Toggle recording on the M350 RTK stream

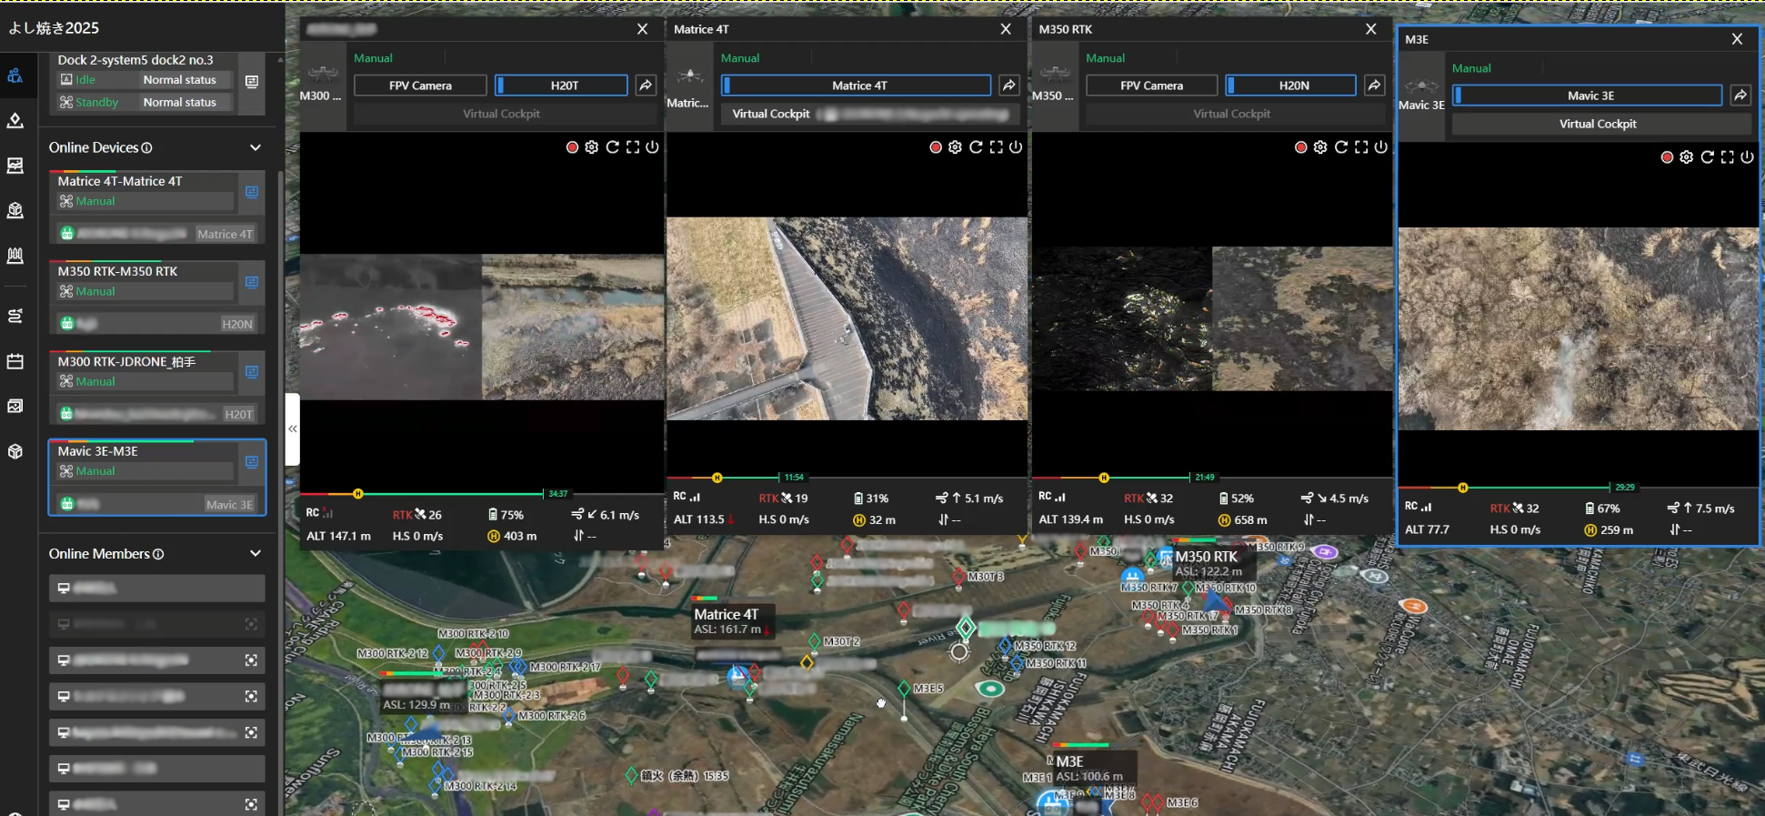[x=1300, y=147]
